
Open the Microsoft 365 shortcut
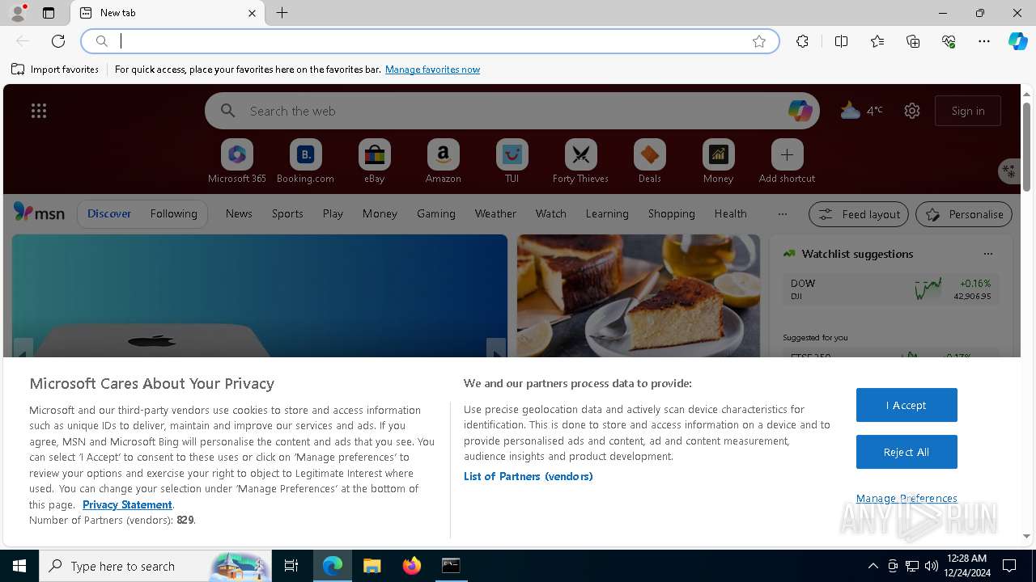tap(236, 162)
